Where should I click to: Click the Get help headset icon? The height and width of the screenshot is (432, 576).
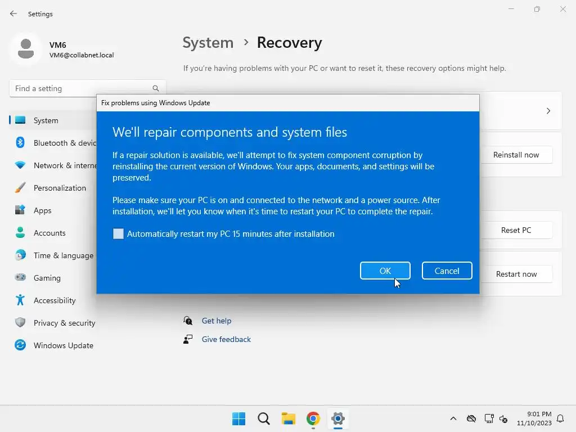[x=188, y=321]
